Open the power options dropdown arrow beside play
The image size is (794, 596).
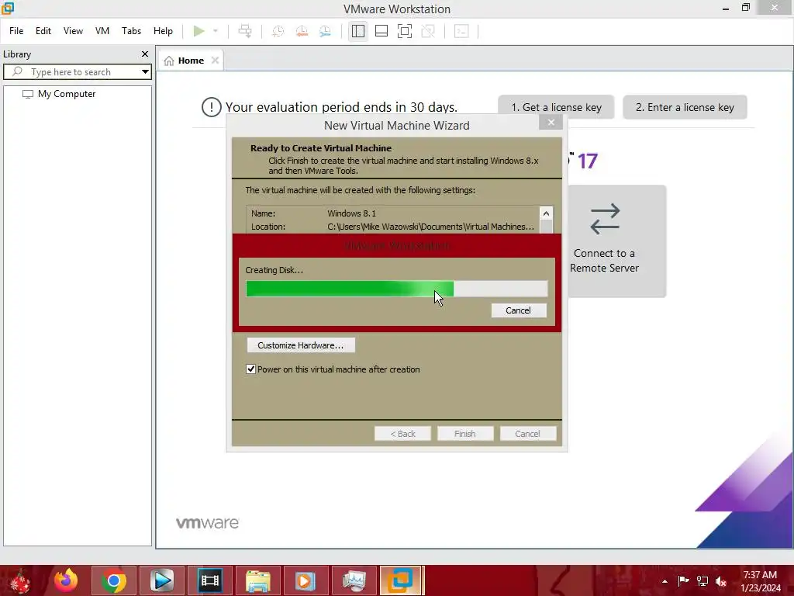click(216, 31)
